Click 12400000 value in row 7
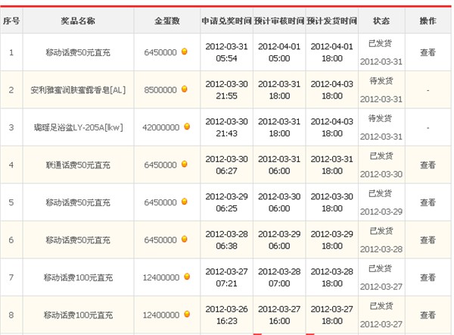The height and width of the screenshot is (335, 454). (x=161, y=277)
